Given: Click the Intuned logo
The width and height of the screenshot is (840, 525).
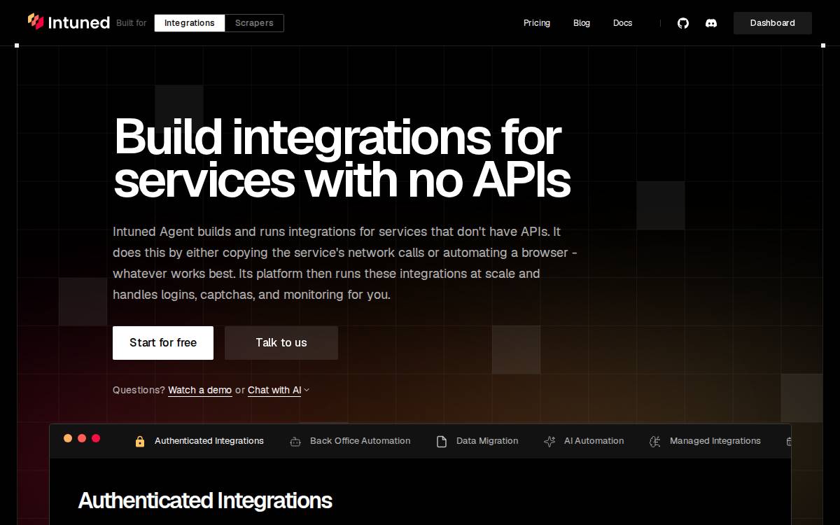Looking at the screenshot, I should [x=69, y=22].
